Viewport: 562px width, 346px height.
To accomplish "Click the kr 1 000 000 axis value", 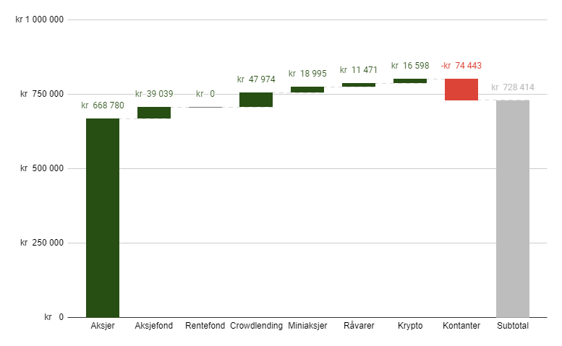I will pyautogui.click(x=40, y=20).
